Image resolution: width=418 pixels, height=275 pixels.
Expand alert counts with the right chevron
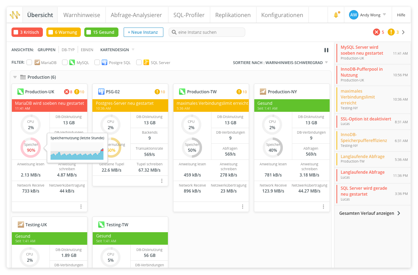coord(403,32)
